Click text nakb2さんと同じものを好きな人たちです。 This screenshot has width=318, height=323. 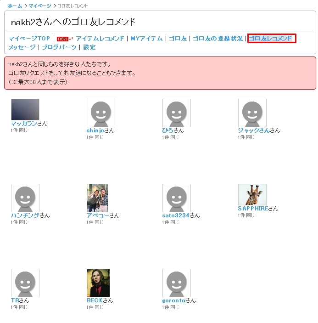click(60, 64)
